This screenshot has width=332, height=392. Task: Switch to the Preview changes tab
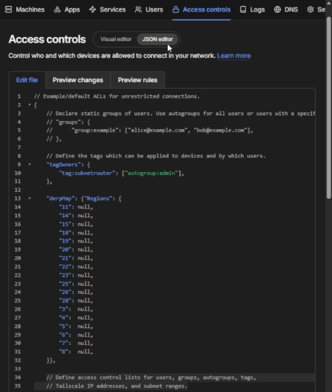(x=77, y=80)
